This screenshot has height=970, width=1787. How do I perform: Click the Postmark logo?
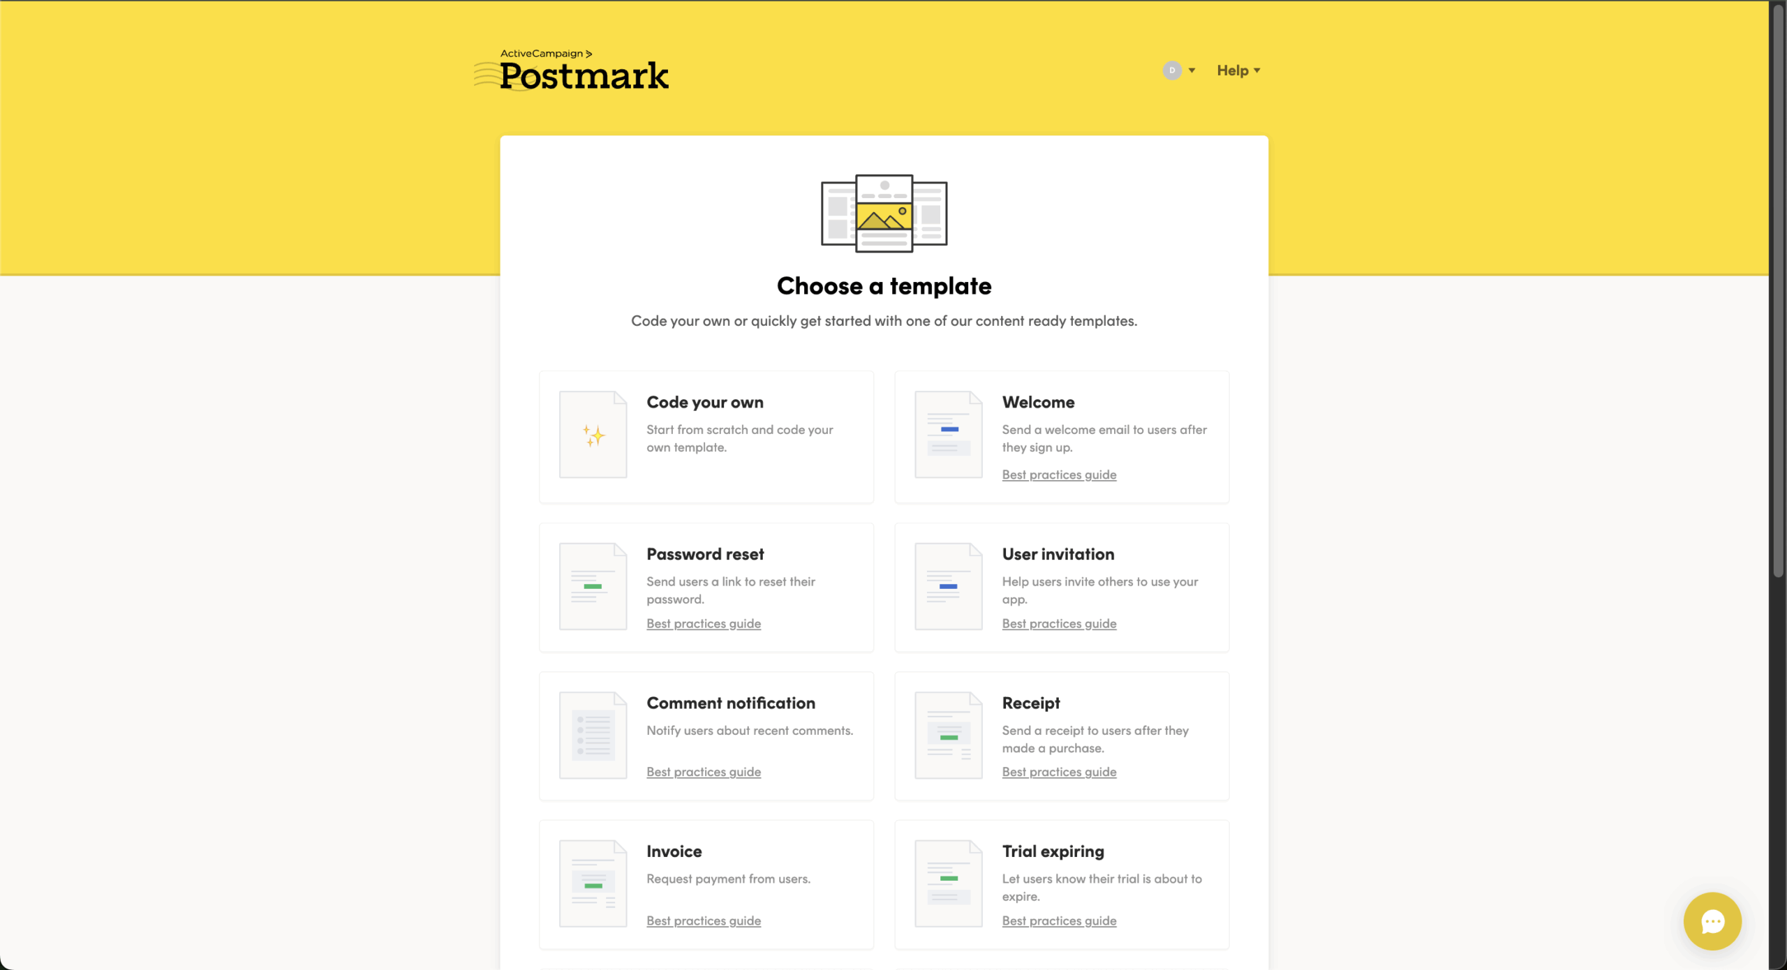[x=571, y=70]
